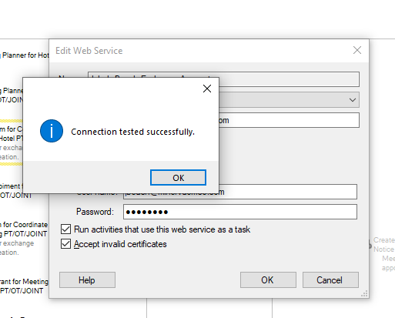Screen dimensions: 395x318
Task: Toggle Accept invalid certificates checkbox
Action: coord(65,244)
